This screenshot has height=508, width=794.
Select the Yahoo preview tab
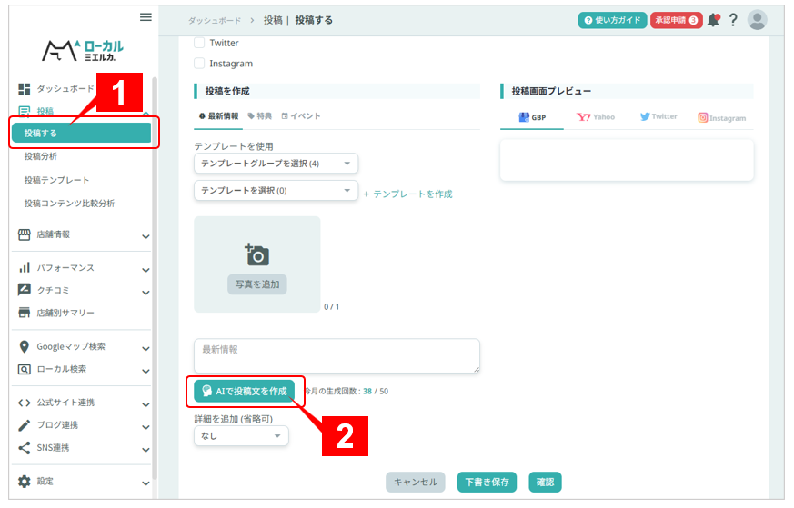pyautogui.click(x=596, y=117)
